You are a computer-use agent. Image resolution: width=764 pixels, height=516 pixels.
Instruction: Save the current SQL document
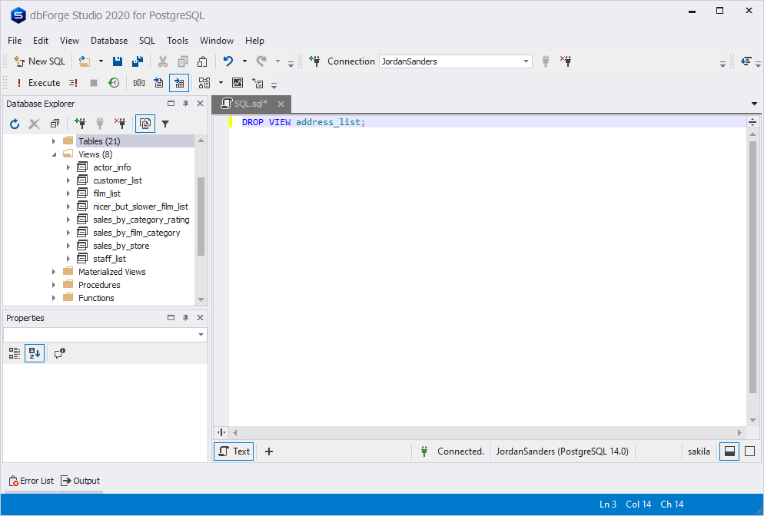pyautogui.click(x=117, y=61)
